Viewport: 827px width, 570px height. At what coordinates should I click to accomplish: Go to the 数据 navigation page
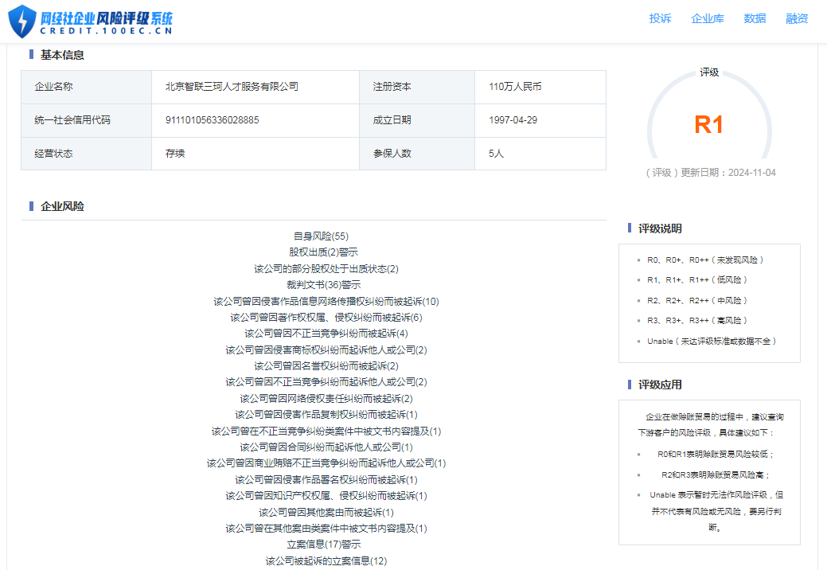pyautogui.click(x=755, y=18)
